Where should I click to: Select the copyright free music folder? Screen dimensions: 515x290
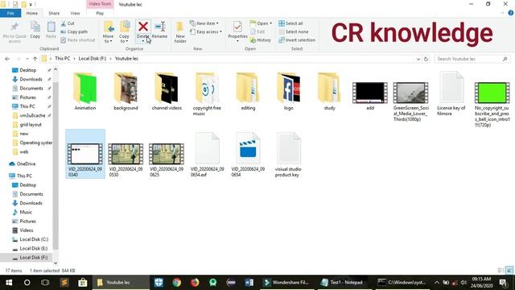207,93
